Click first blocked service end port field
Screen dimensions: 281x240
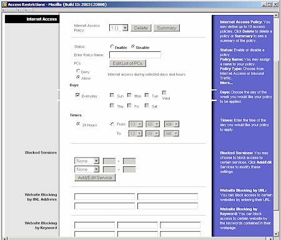129,161
